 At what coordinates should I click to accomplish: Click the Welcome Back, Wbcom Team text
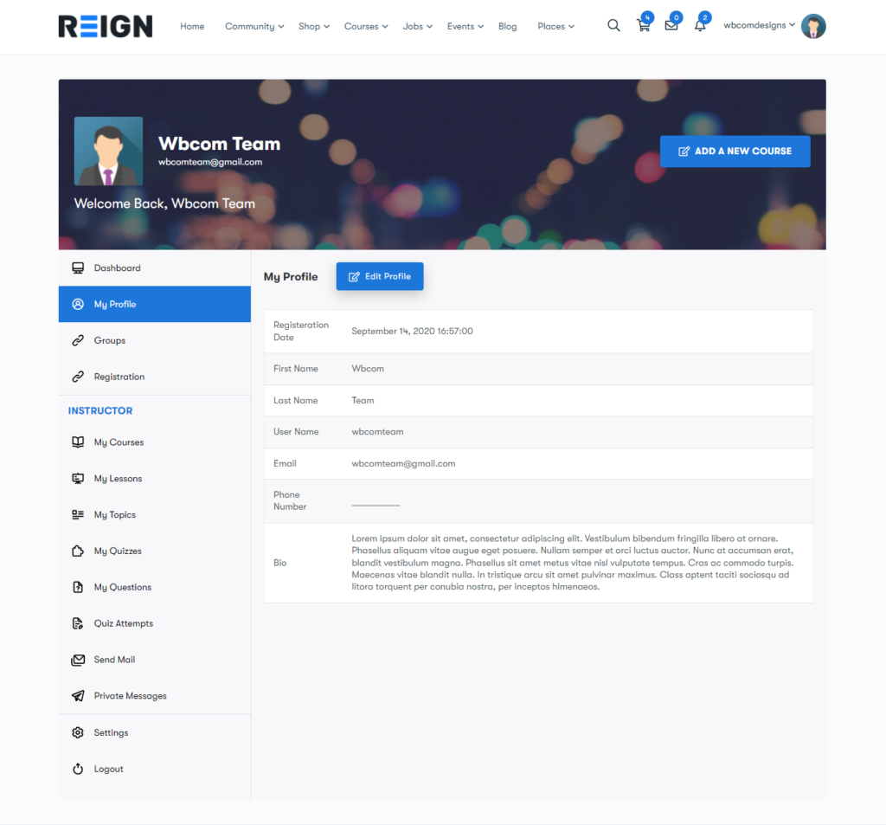(x=164, y=203)
